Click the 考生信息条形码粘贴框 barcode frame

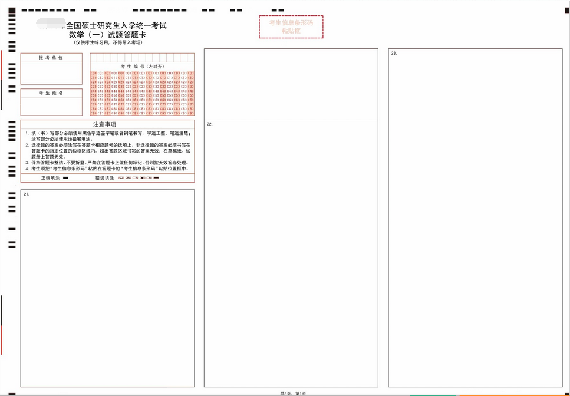click(291, 27)
